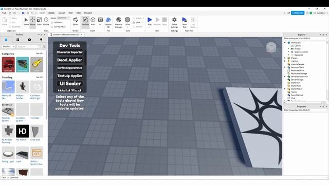Enable the Join Surfaces checkbox
The width and height of the screenshot is (329, 185).
52,27
